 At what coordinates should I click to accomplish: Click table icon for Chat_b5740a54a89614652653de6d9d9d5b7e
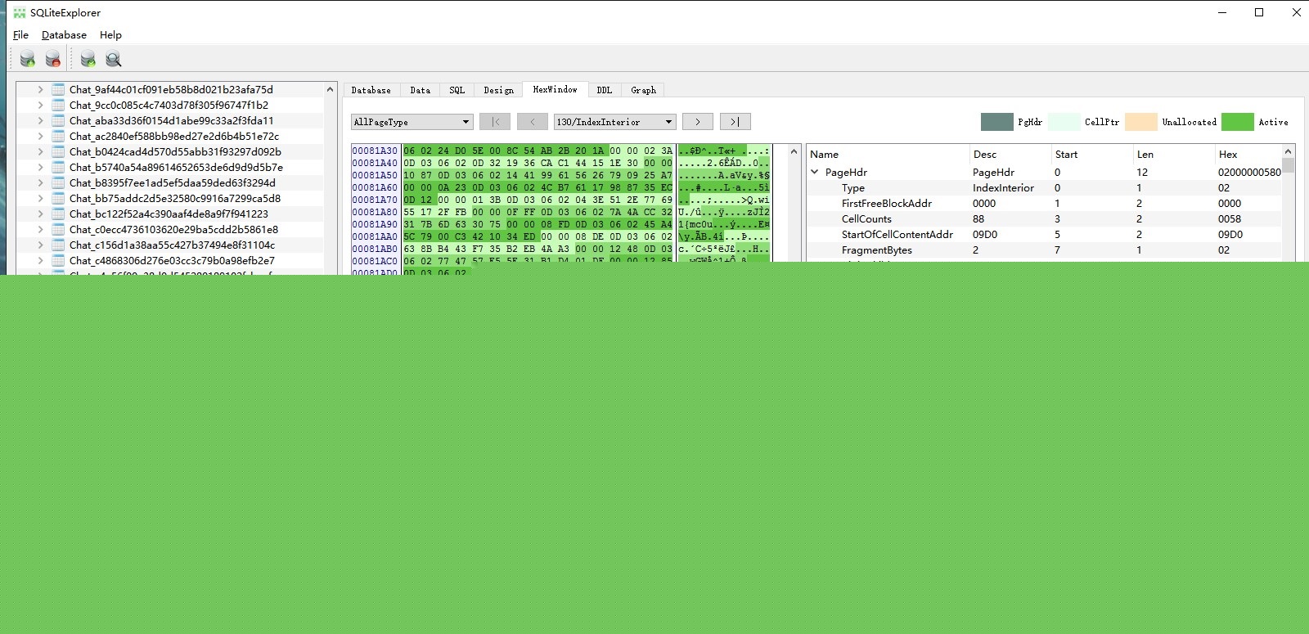[58, 168]
